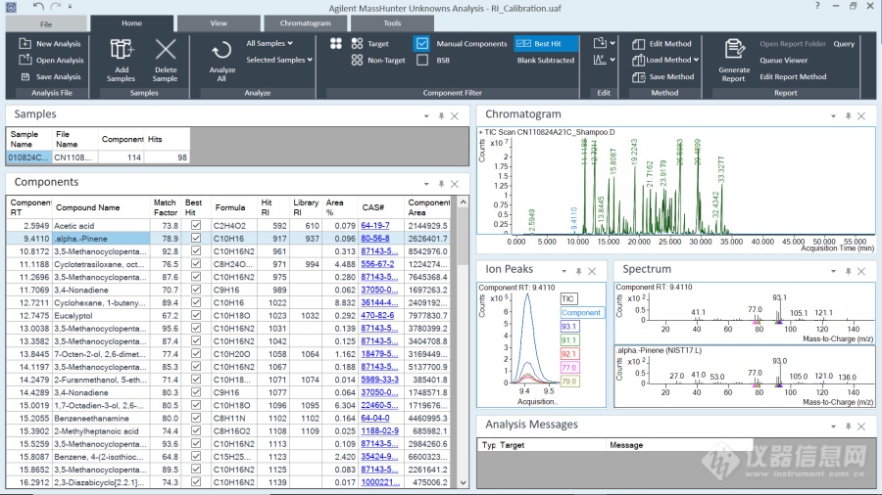This screenshot has height=495, width=882.
Task: Click the all-components grid filter icon
Action: point(336,43)
